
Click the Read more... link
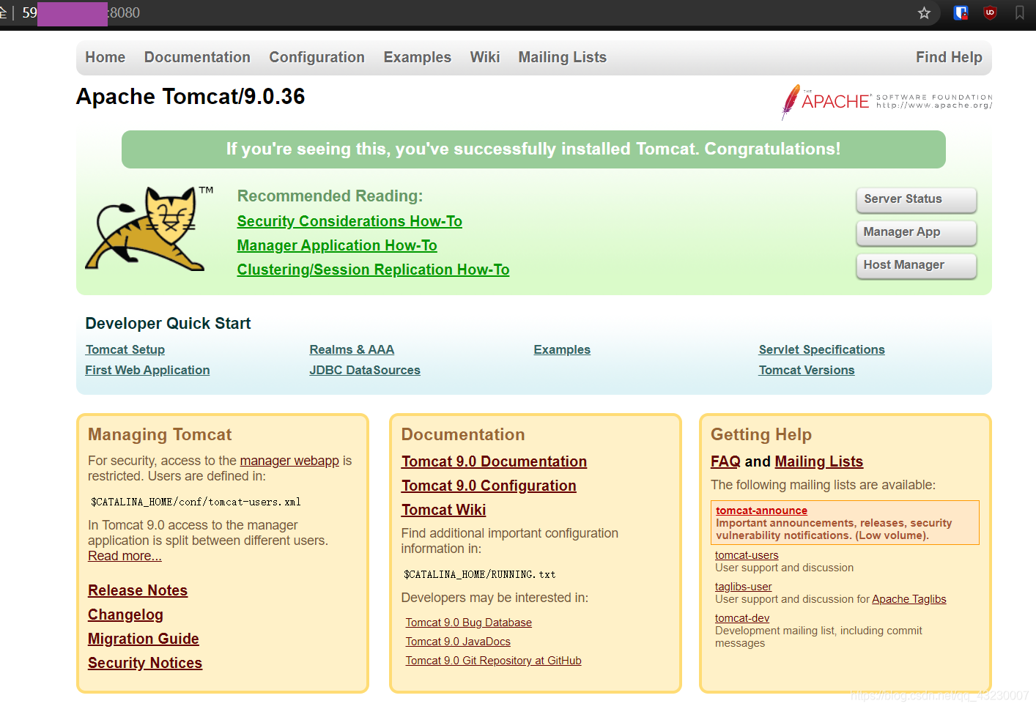click(125, 556)
